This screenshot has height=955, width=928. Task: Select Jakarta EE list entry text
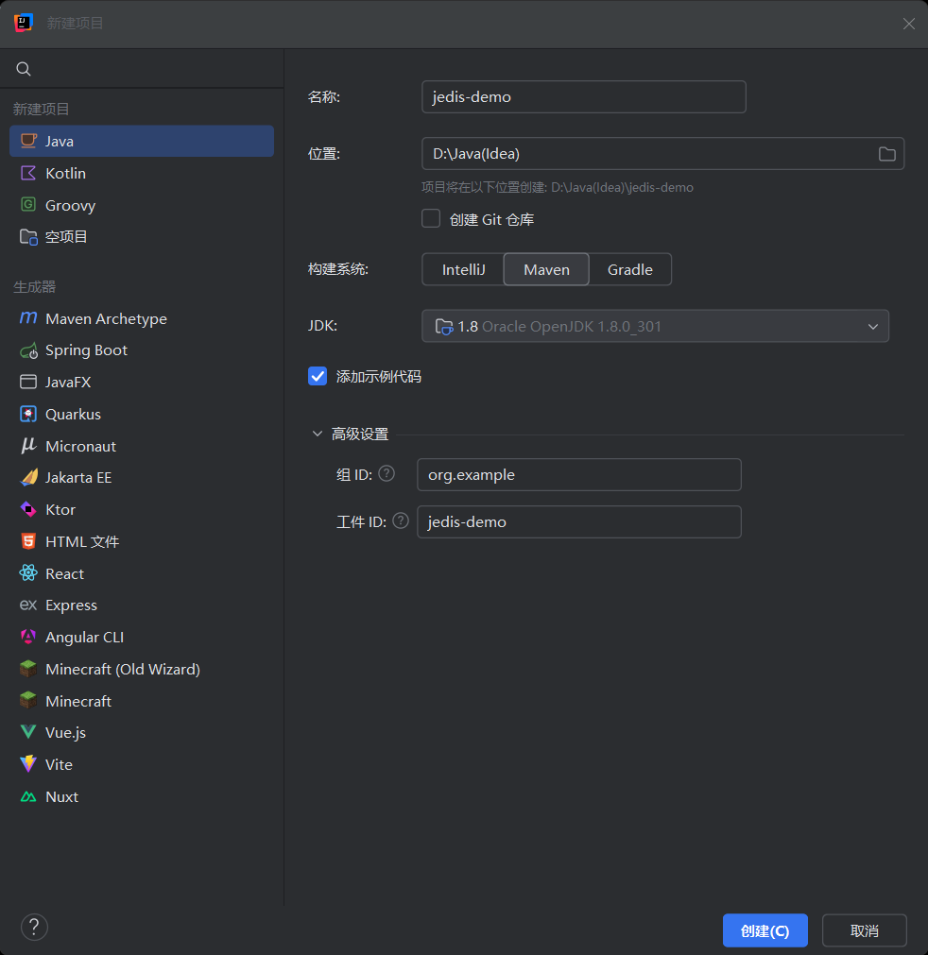click(78, 478)
